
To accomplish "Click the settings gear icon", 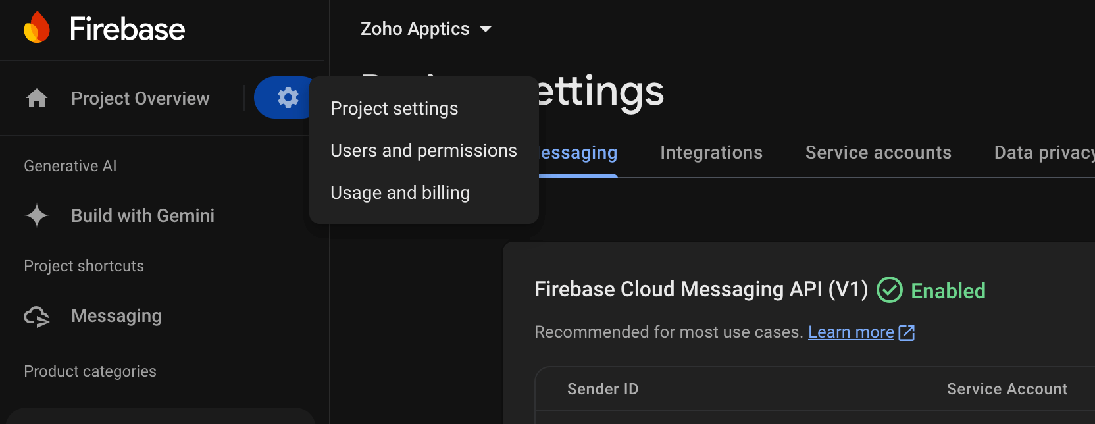I will click(288, 97).
